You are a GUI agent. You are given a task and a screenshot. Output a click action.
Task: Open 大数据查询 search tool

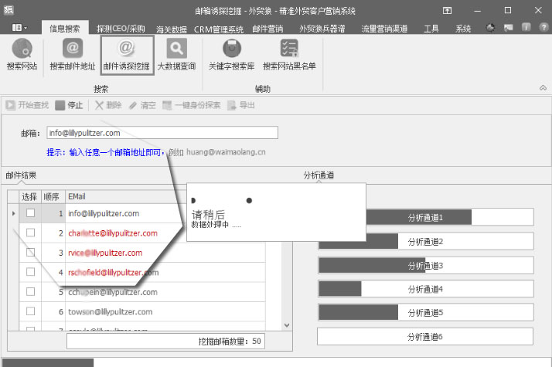(x=176, y=55)
